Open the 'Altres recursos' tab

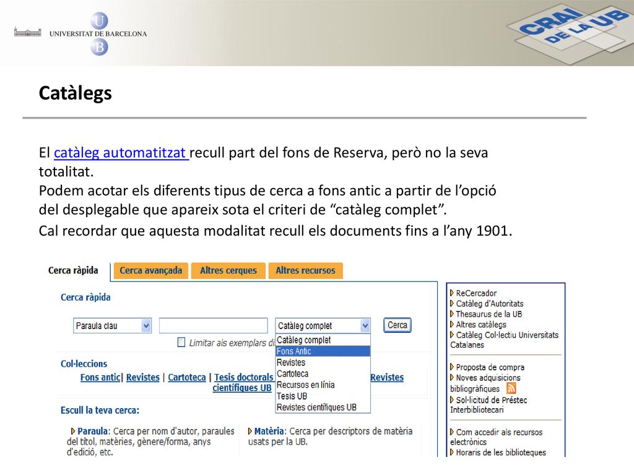[x=306, y=270]
